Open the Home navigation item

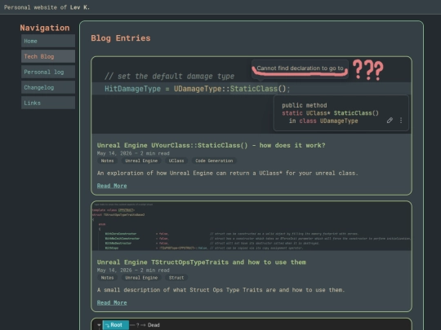[x=48, y=41]
